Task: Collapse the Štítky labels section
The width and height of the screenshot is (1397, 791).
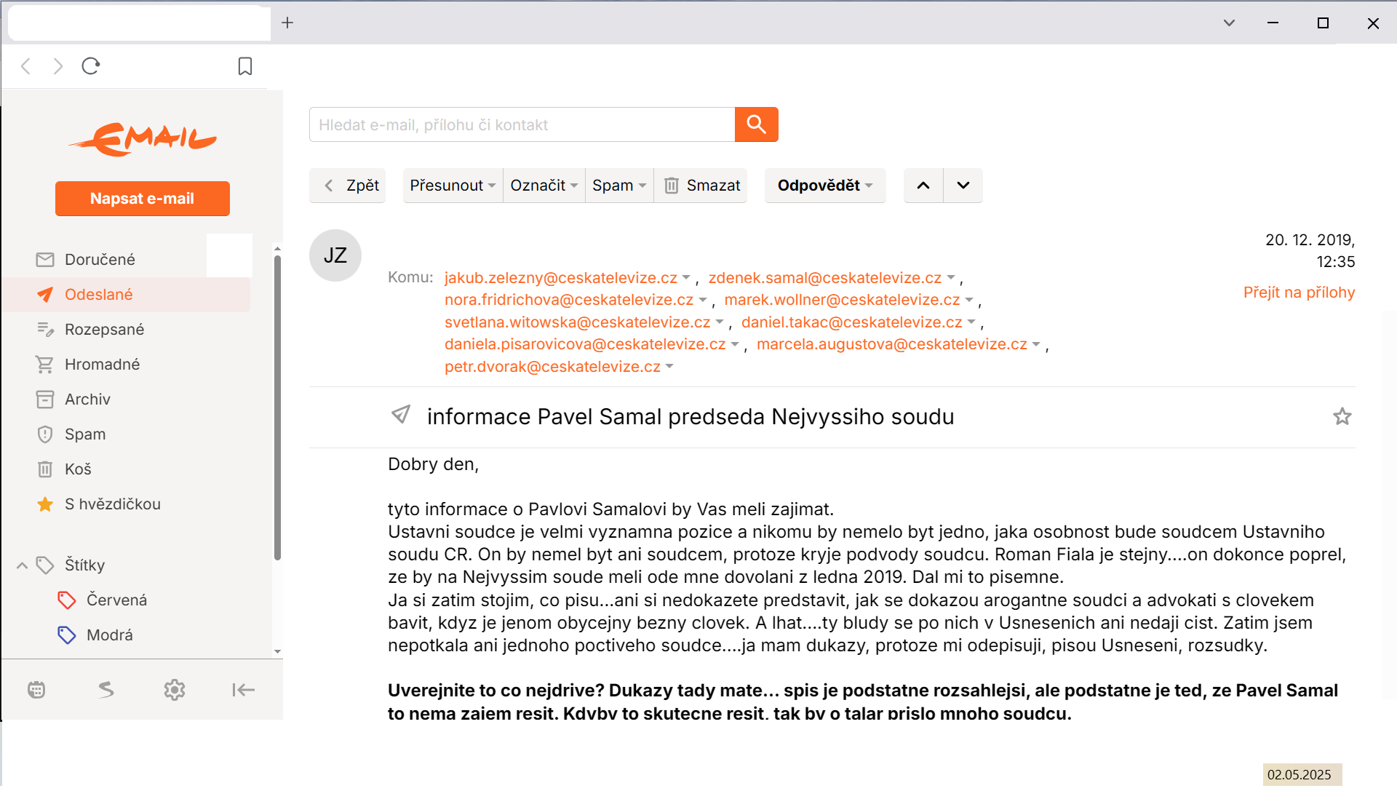Action: 23,565
